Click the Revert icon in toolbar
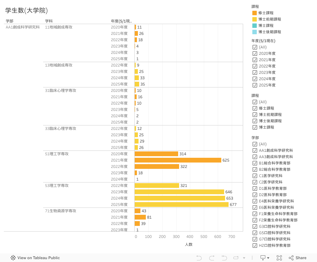 [224, 258]
